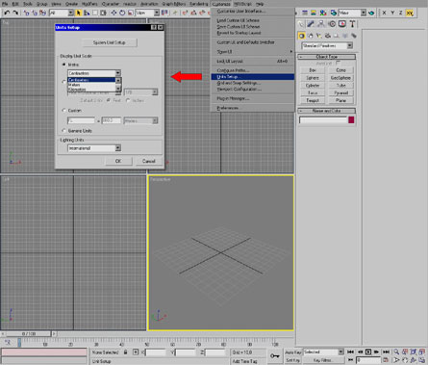This screenshot has height=365, width=428.
Task: Click OK in Units Setup dialog
Action: point(118,161)
